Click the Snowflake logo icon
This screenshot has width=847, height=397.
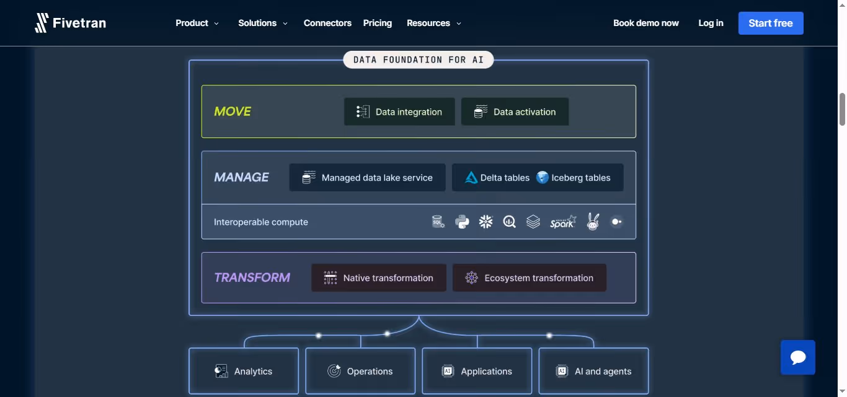coord(486,222)
